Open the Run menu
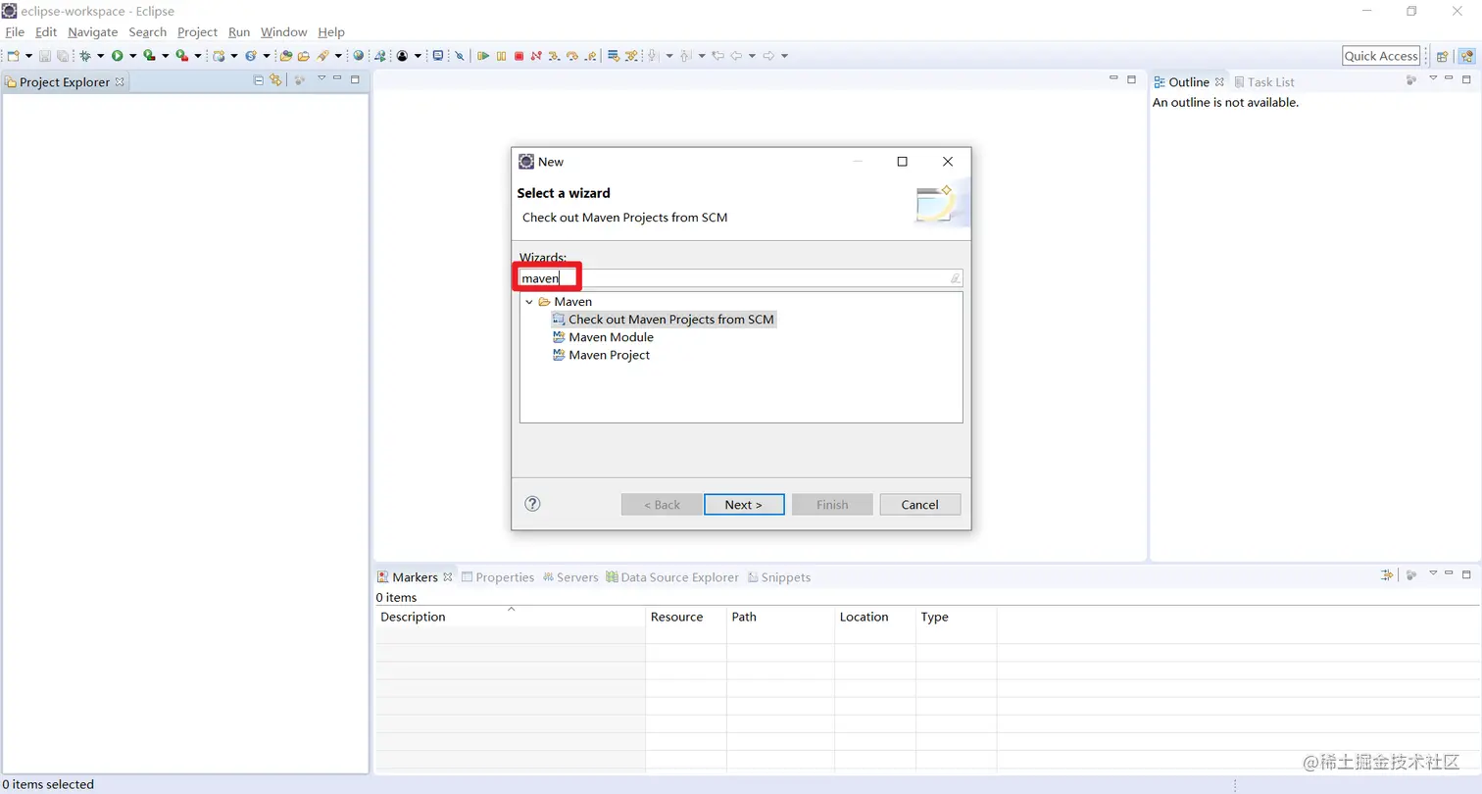Viewport: 1482px width, 794px height. point(239,32)
